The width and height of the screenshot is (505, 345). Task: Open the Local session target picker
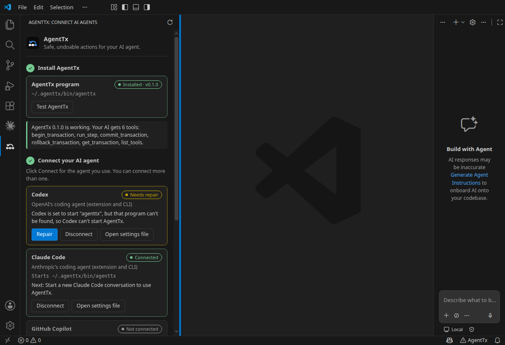453,329
